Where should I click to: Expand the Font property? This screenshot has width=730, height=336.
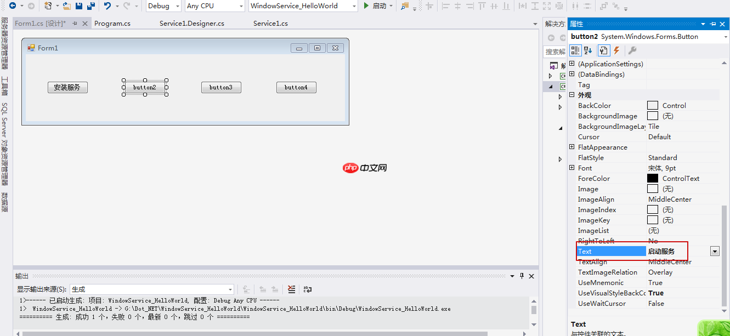tap(571, 168)
